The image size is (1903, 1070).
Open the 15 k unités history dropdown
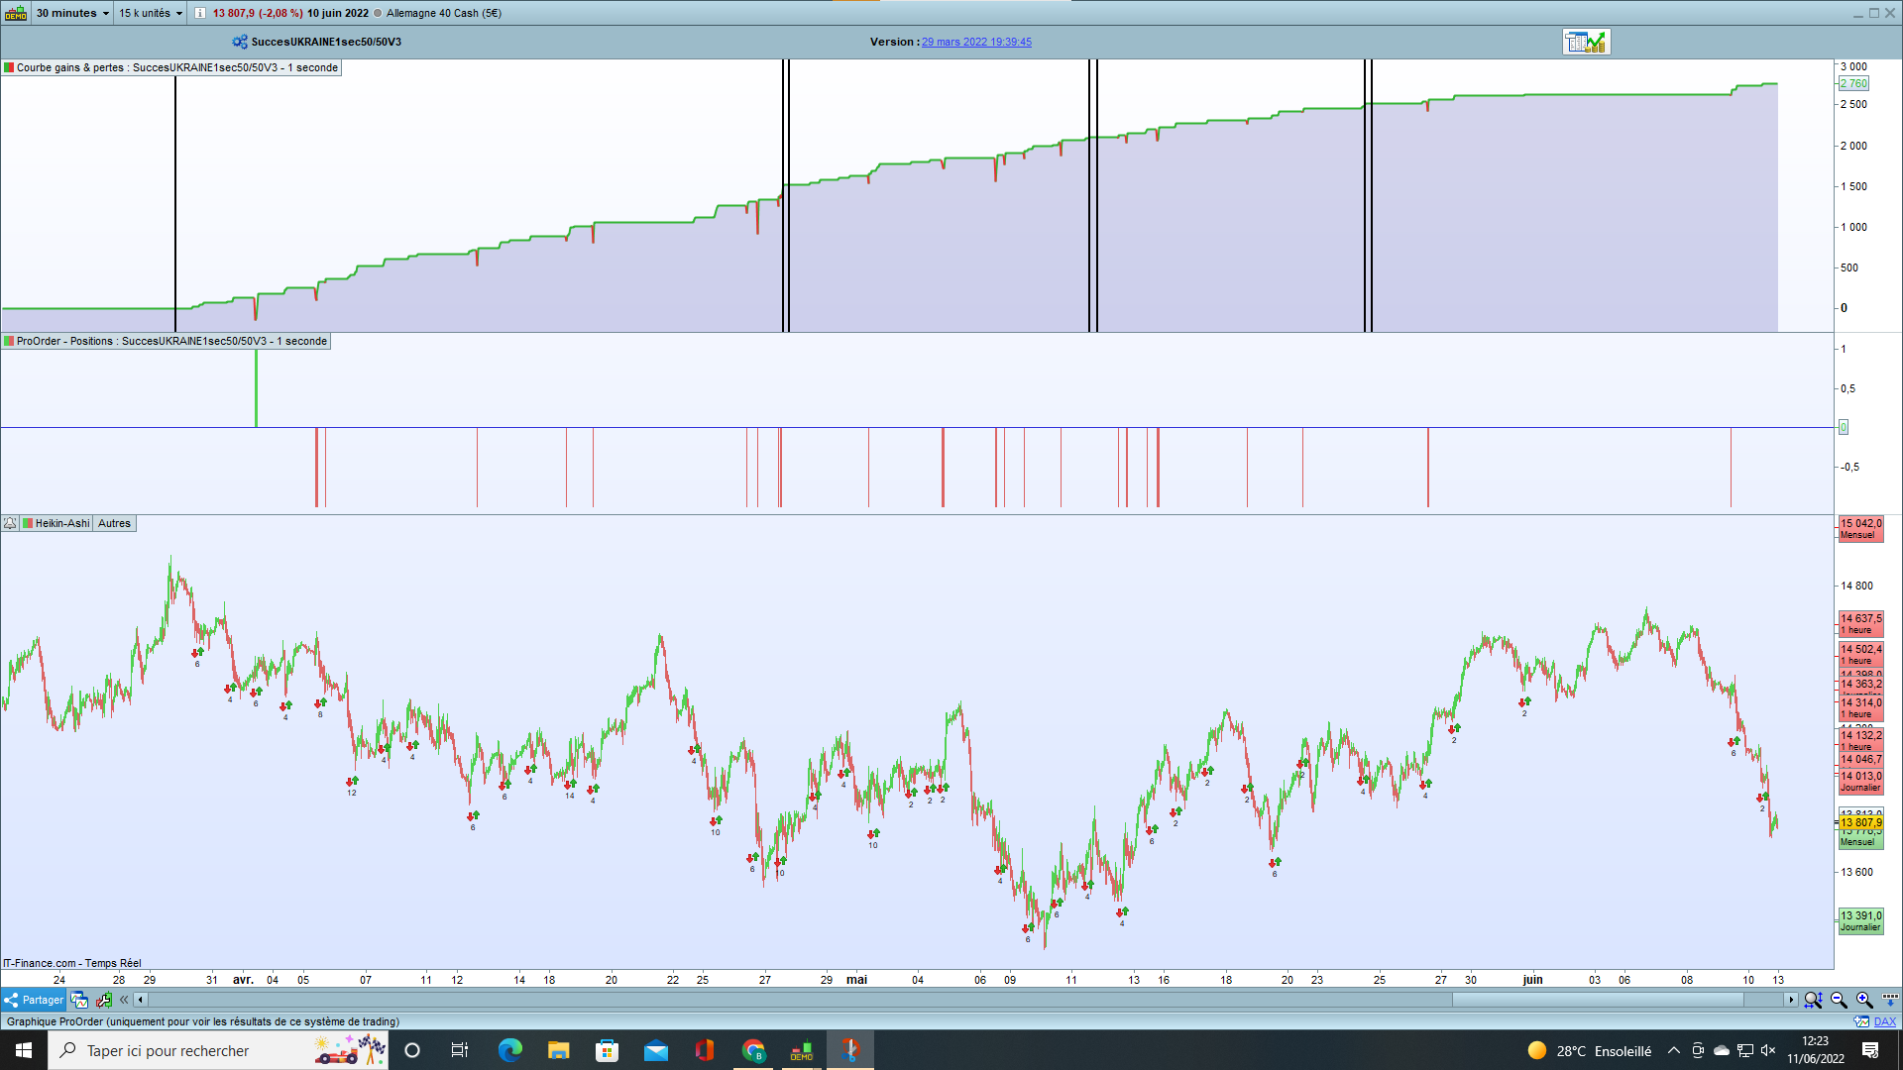coord(151,13)
